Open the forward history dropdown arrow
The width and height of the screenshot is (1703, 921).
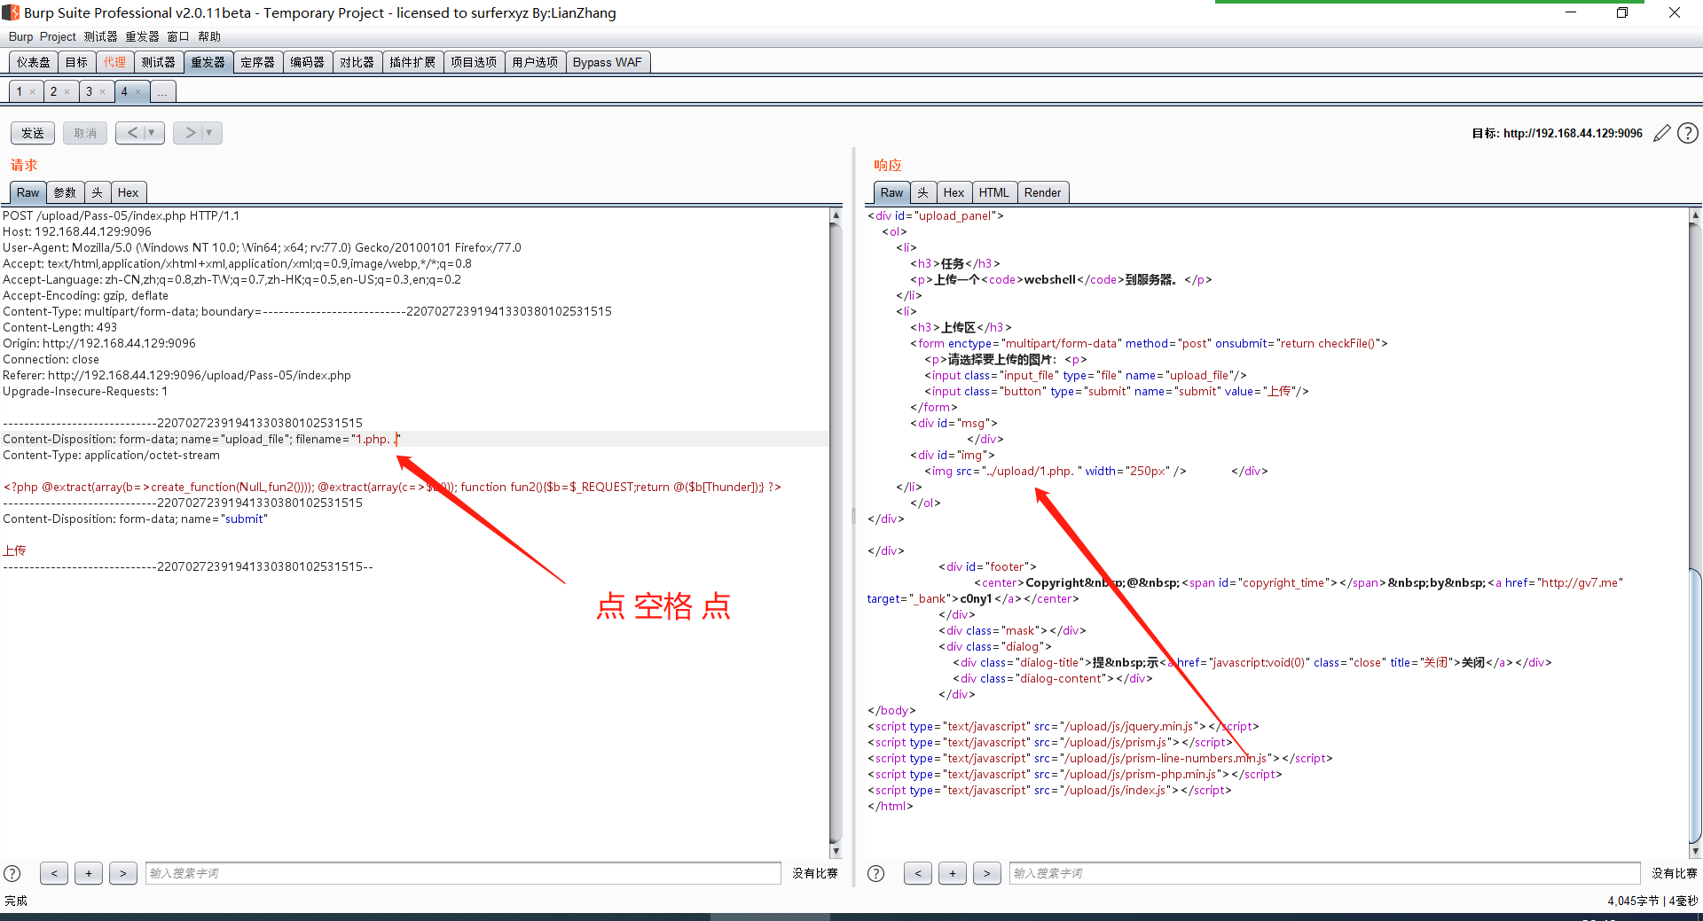click(x=210, y=133)
